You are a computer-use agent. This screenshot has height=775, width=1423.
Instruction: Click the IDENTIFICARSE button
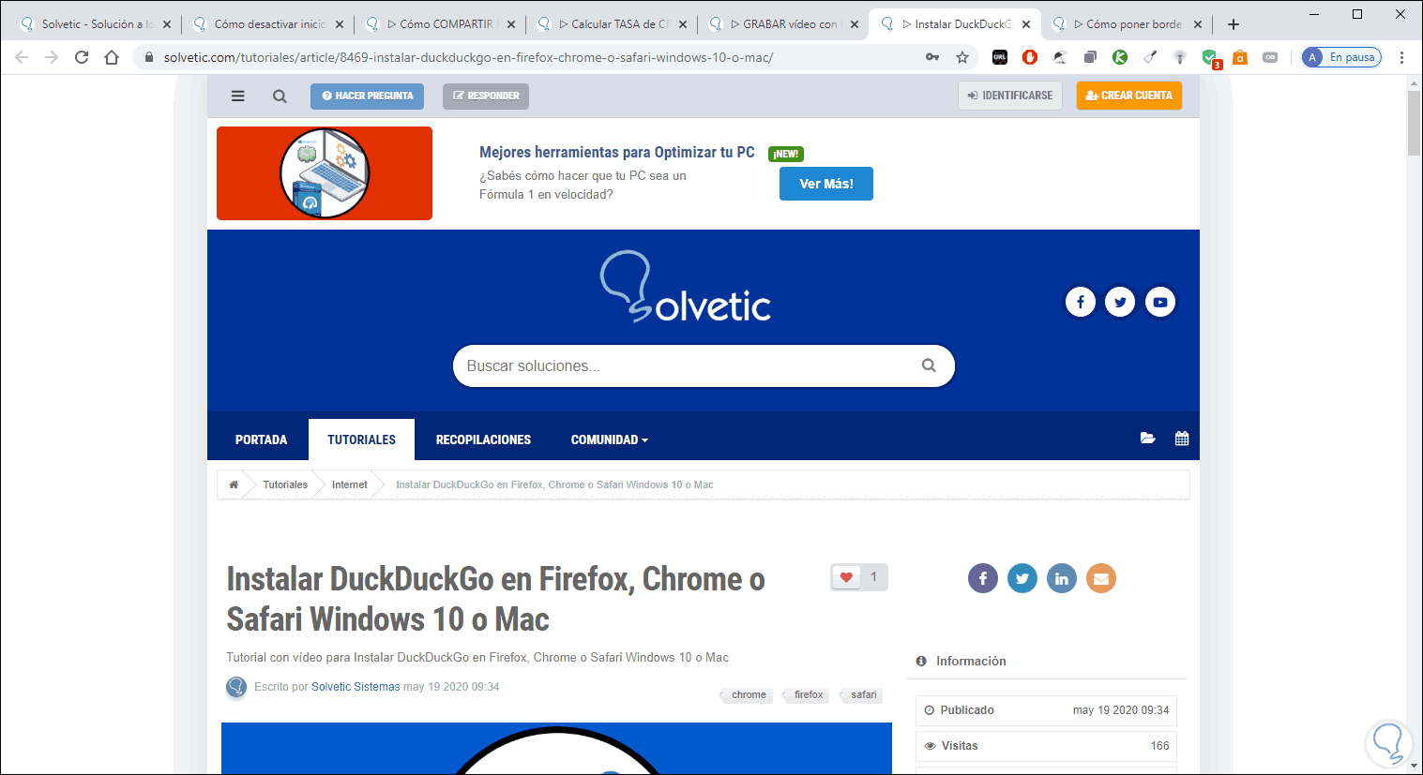(1010, 96)
